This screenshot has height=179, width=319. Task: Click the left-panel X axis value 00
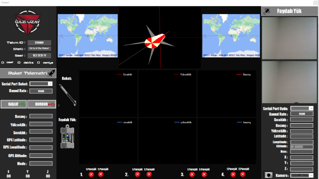click(x=8, y=176)
